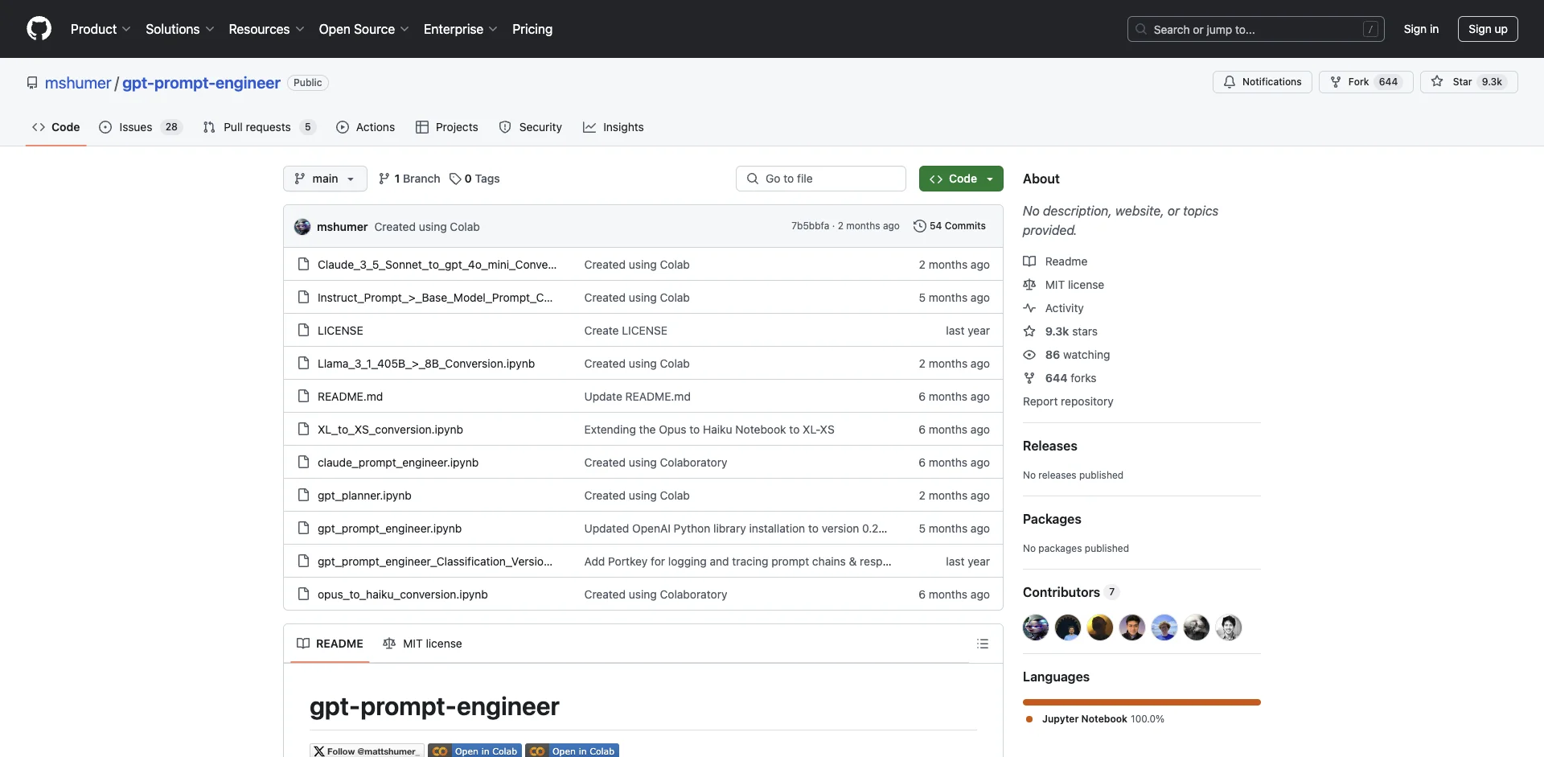
Task: Click the orange Jupyter Notebook language bar
Action: point(1142,702)
